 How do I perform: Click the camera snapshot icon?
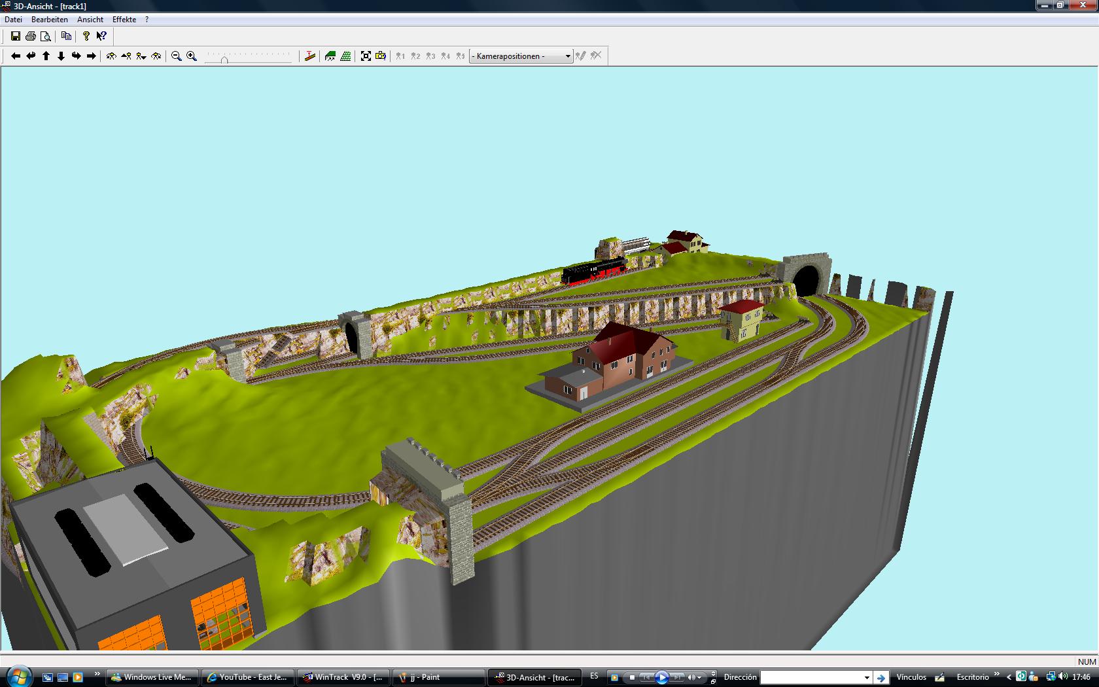point(381,56)
